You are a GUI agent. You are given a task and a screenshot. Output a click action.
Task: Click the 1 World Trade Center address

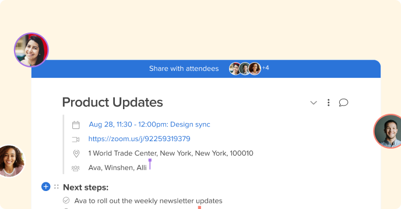tap(171, 153)
